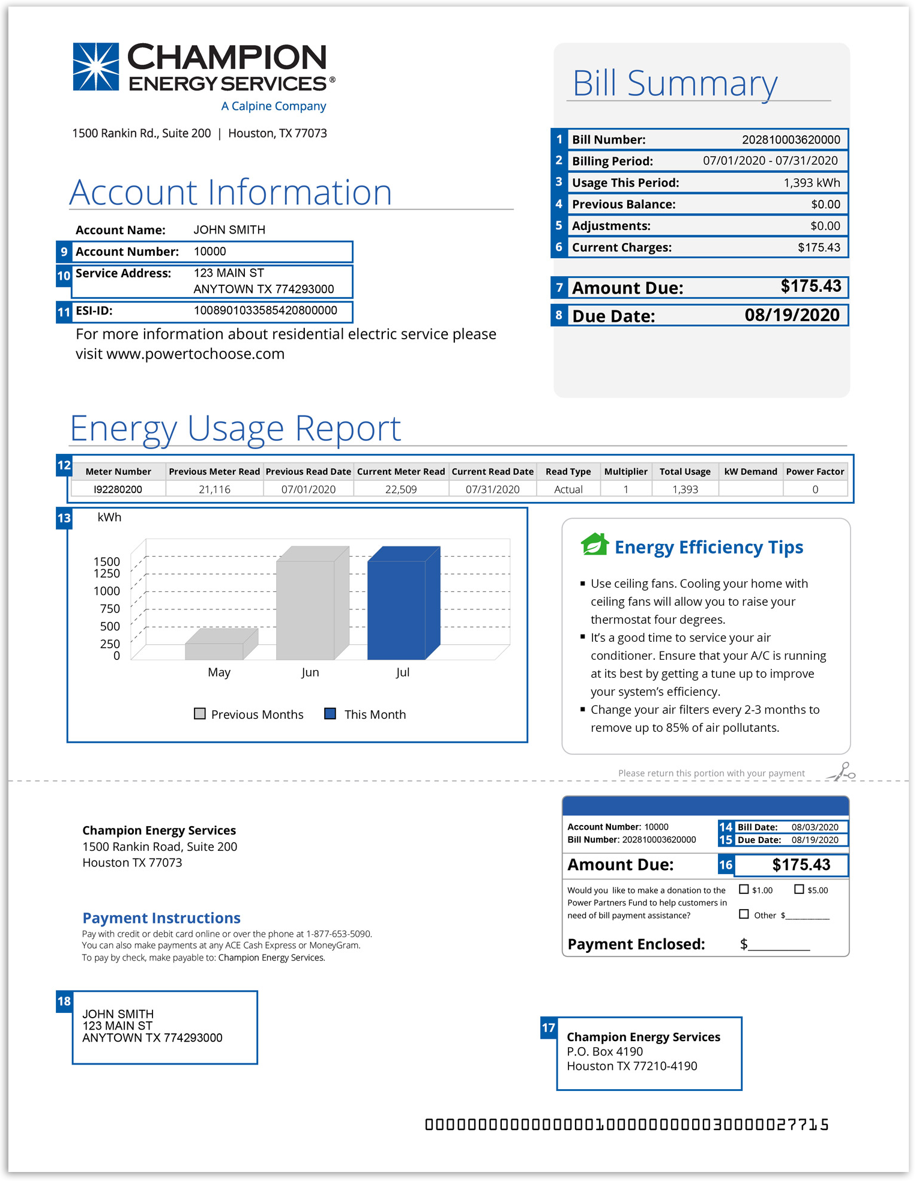
Task: Click the bottom OCR scan line numbers
Action: pos(627,1125)
